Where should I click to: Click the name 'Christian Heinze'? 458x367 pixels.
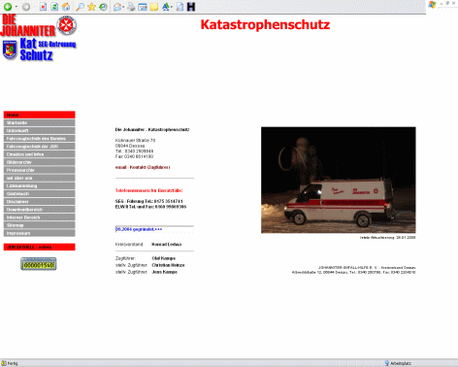(168, 265)
